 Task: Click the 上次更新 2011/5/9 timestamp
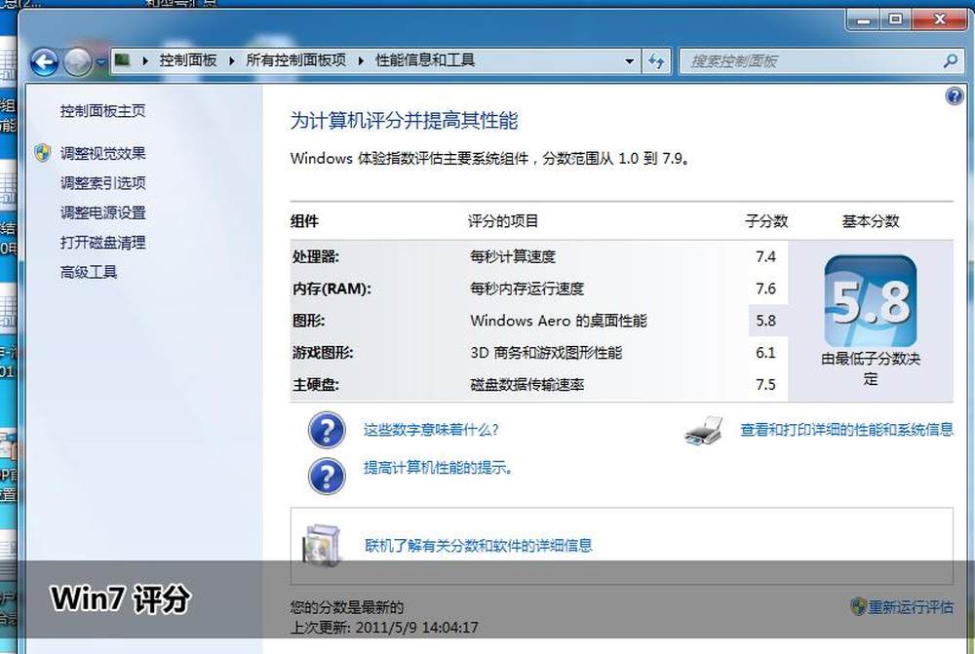384,628
